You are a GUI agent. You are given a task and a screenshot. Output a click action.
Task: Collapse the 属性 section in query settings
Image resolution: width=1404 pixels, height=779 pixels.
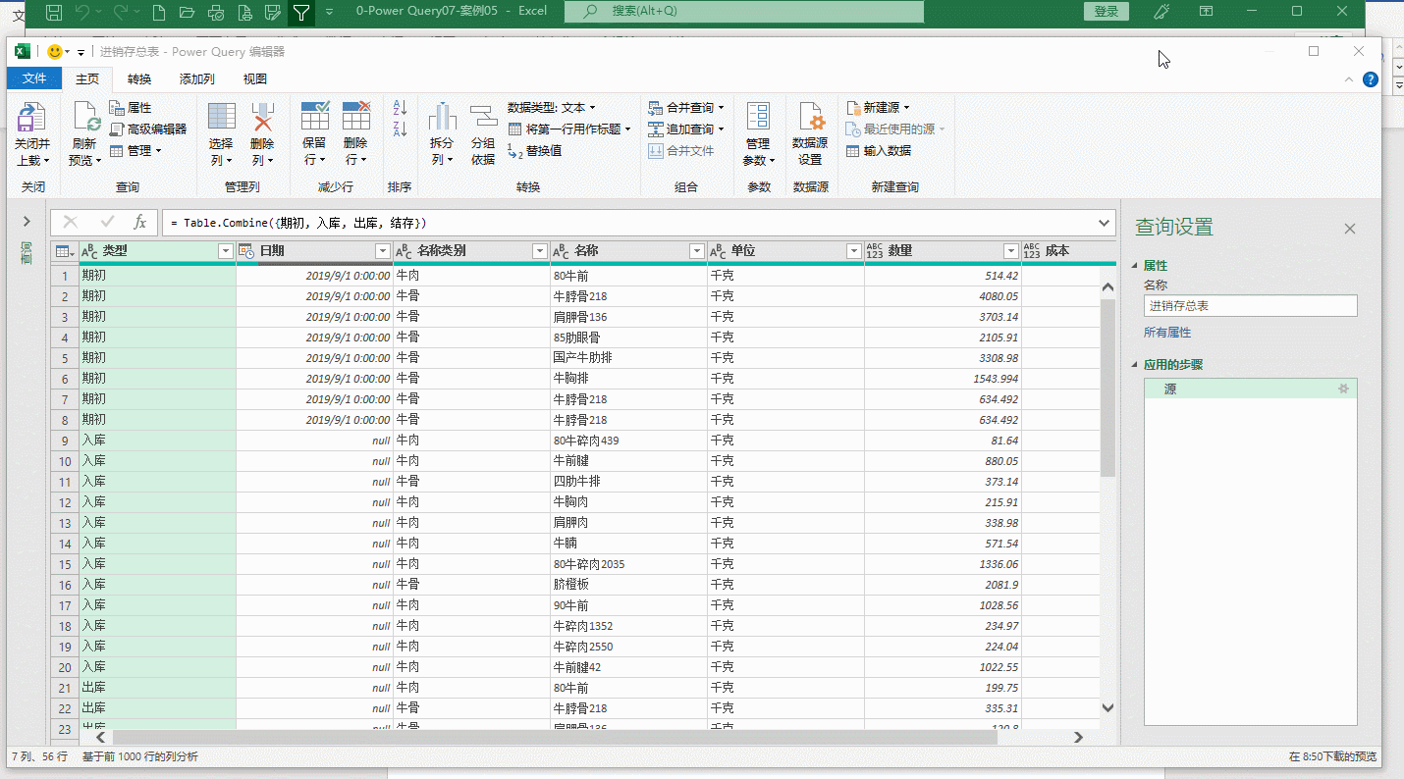point(1136,266)
